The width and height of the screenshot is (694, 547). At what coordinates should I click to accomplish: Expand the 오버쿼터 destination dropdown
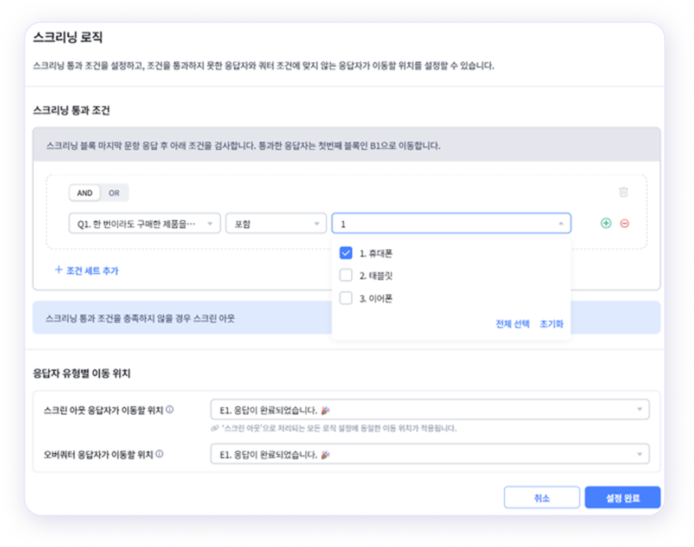(429, 454)
